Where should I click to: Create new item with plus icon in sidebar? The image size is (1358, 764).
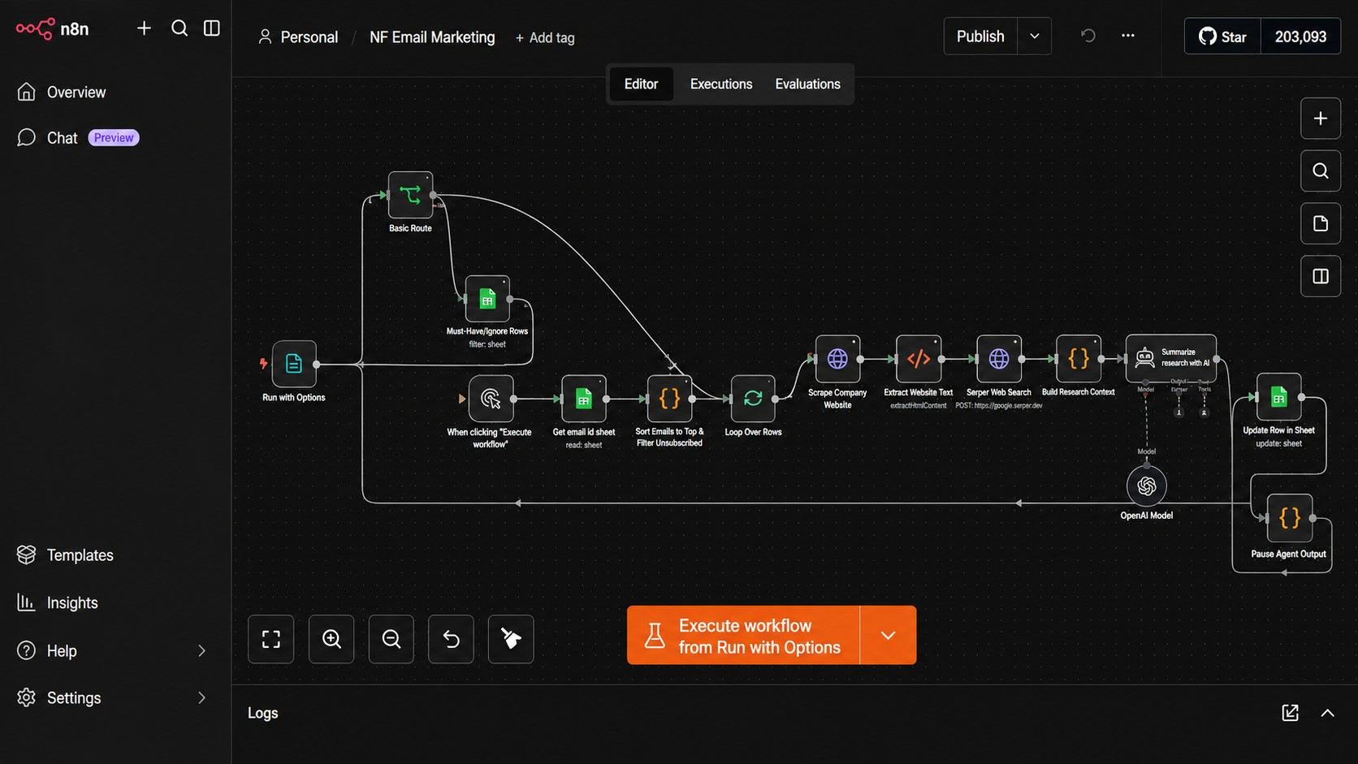click(x=144, y=28)
